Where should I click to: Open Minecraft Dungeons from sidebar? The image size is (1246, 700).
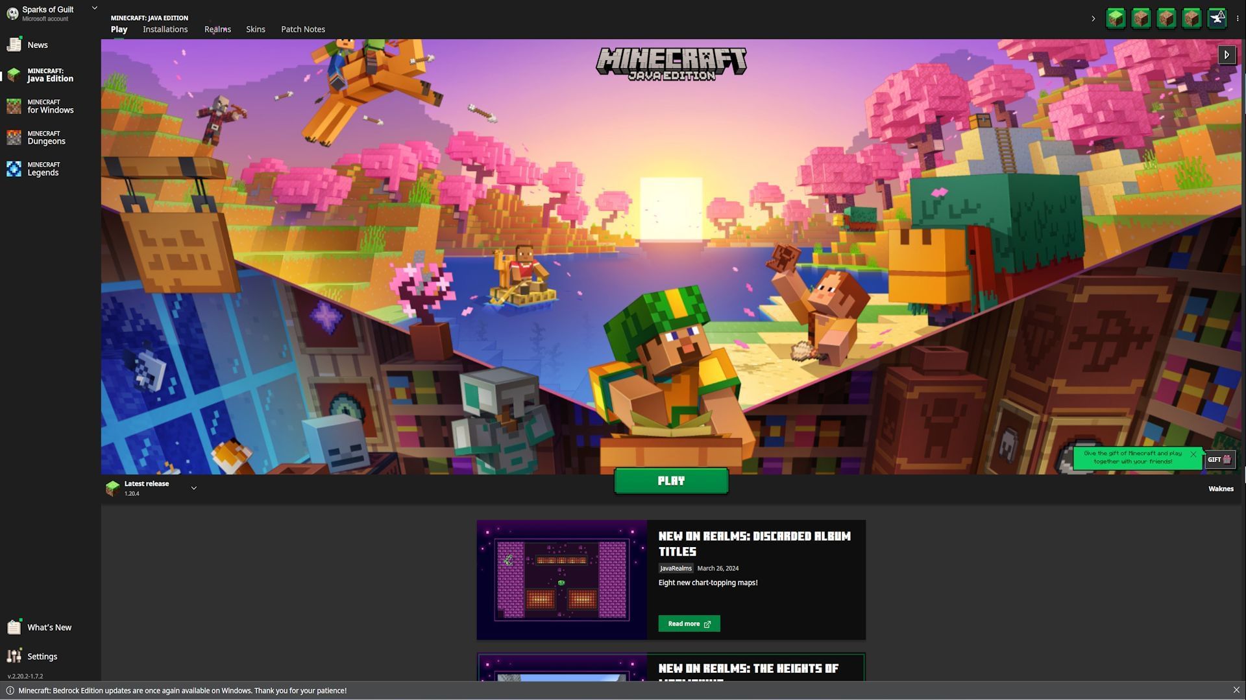(x=46, y=136)
